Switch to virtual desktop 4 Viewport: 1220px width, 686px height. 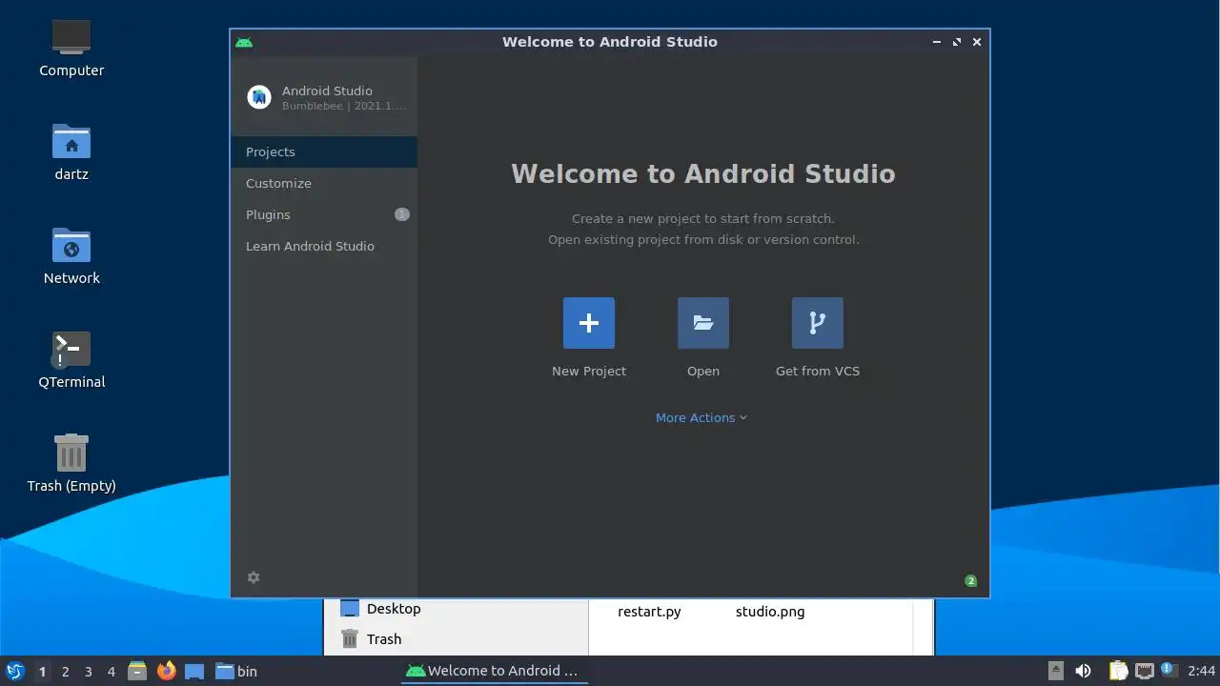pos(111,672)
